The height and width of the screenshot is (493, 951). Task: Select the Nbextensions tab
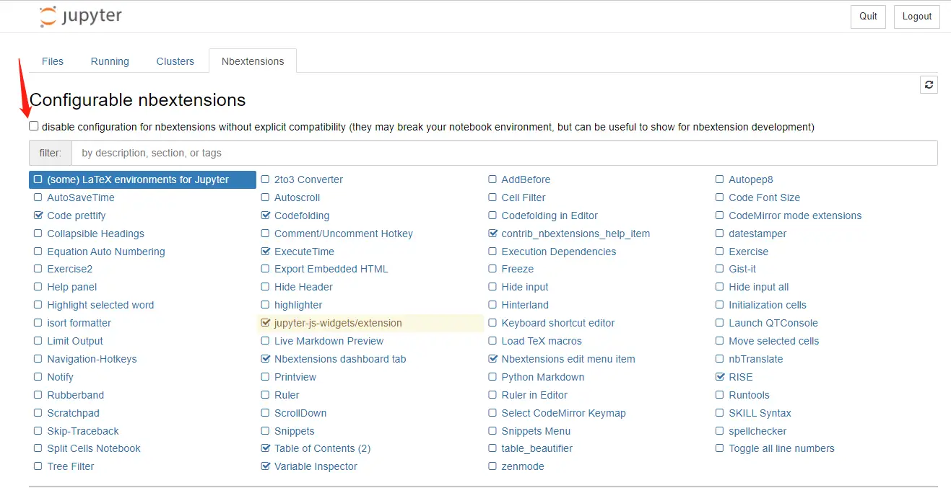tap(253, 61)
